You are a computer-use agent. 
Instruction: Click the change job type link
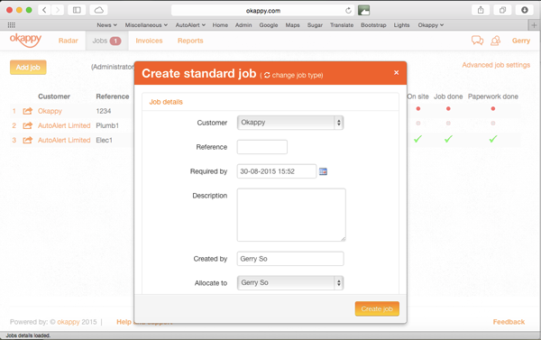[297, 75]
